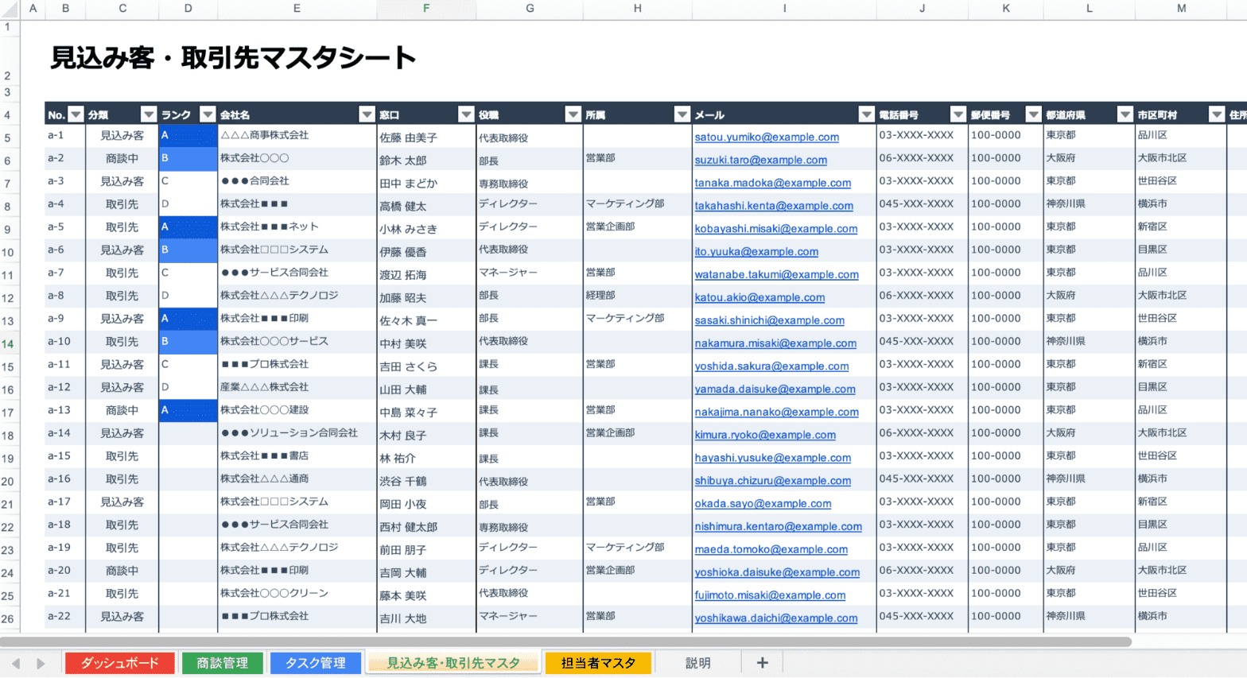Add a new sheet with plus button
1247x678 pixels.
762,663
